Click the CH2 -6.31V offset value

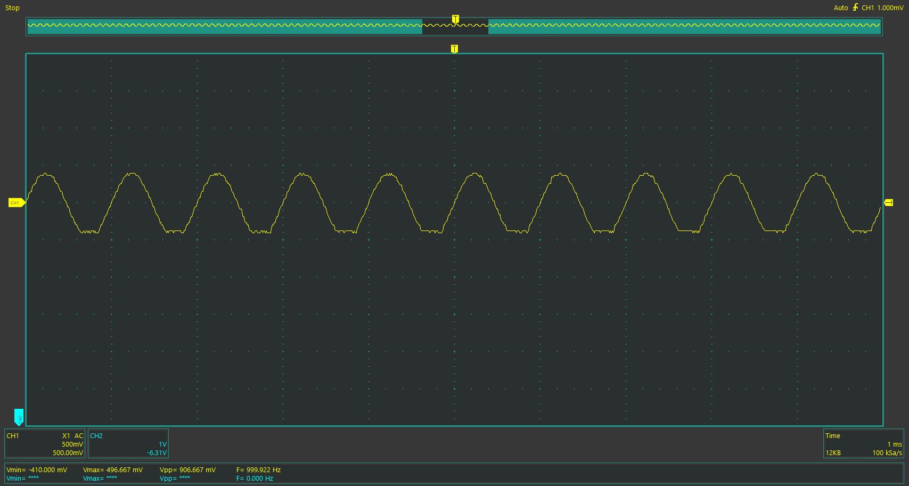pyautogui.click(x=157, y=453)
